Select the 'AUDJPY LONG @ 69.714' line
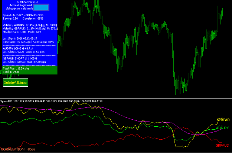The image size is (232, 153). tap(18, 49)
